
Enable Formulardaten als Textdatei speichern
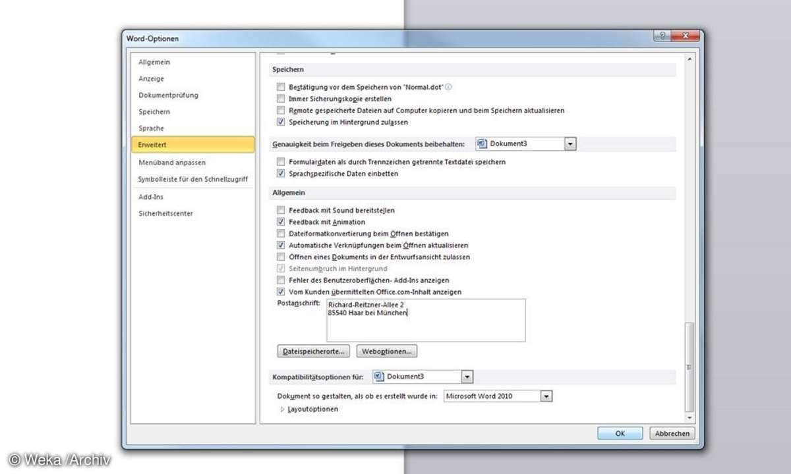point(281,162)
